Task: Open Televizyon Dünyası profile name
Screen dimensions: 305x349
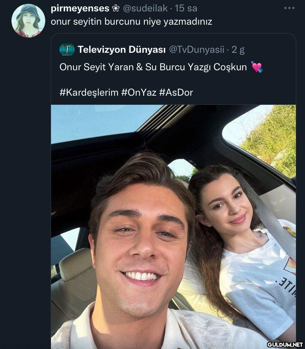Action: (x=121, y=49)
